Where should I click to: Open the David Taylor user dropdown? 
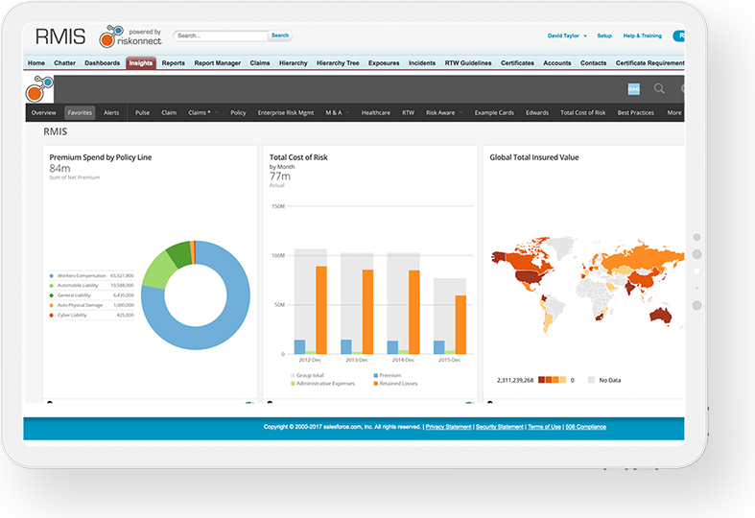tap(567, 35)
